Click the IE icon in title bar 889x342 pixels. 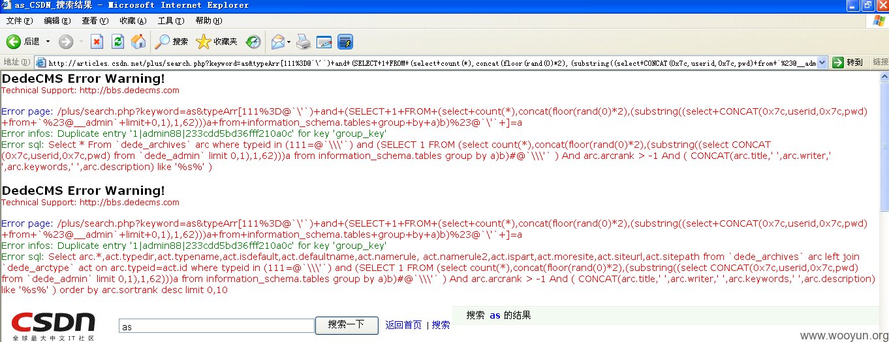[7, 5]
